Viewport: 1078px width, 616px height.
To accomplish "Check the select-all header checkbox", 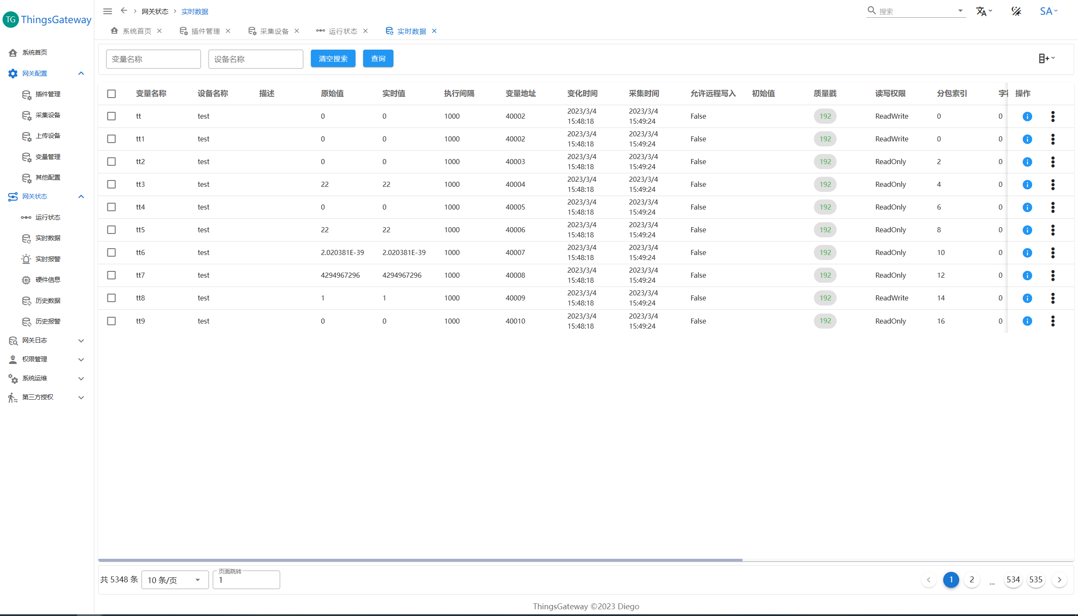I will pos(111,93).
